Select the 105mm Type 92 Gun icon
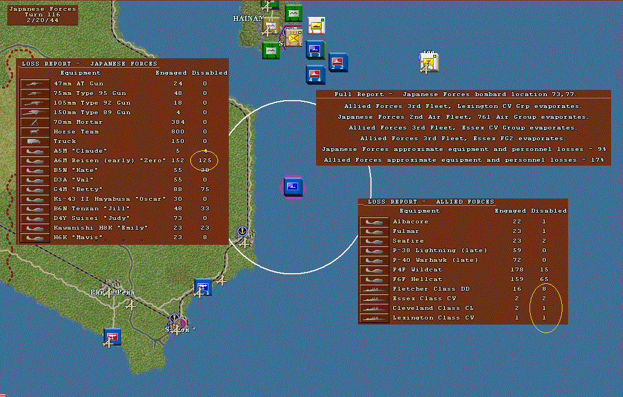 35,103
